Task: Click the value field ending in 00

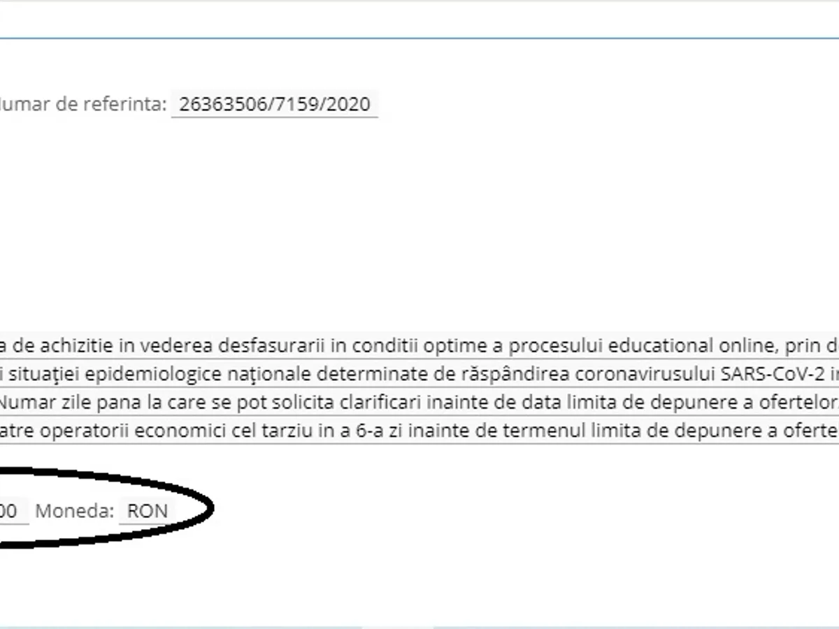Action: (x=14, y=511)
